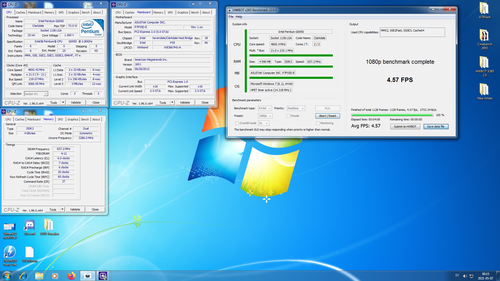
Task: Switch to SPD tab in Mainboard CPU-Z window
Action: click(170, 12)
